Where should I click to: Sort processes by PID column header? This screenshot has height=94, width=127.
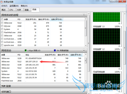click(x=20, y=19)
